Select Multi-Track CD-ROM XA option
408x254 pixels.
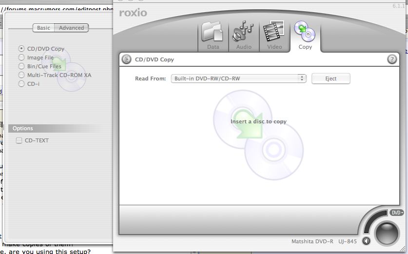[21, 75]
